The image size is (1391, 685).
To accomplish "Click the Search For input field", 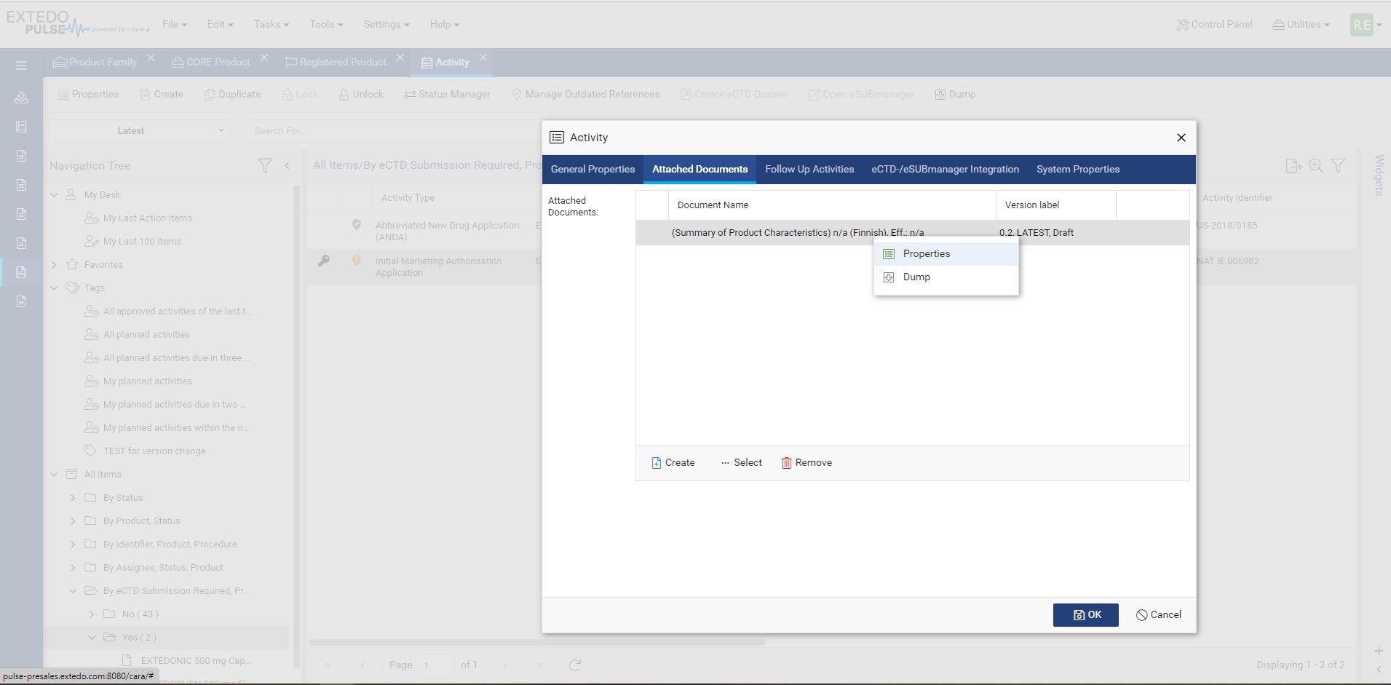I will pos(328,130).
